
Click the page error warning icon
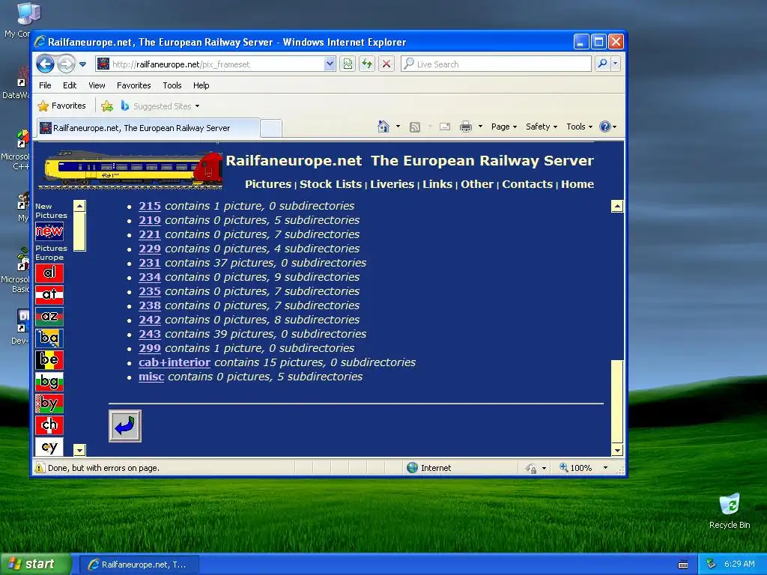(40, 468)
